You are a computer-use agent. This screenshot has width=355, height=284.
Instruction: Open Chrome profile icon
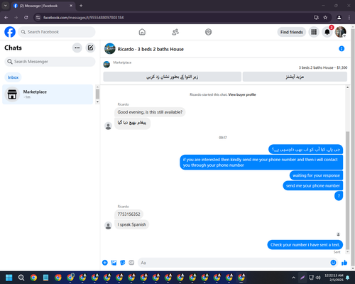(x=339, y=18)
